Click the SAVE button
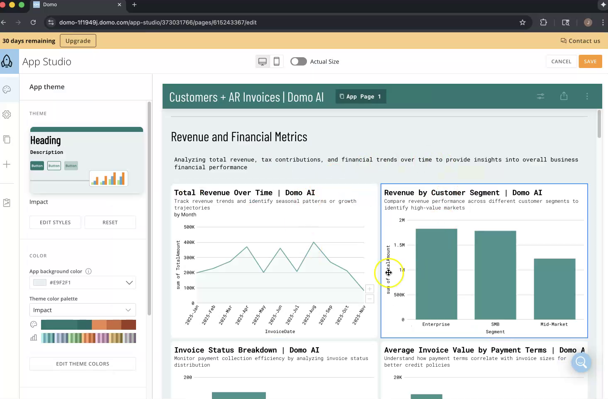The width and height of the screenshot is (608, 399). click(590, 61)
